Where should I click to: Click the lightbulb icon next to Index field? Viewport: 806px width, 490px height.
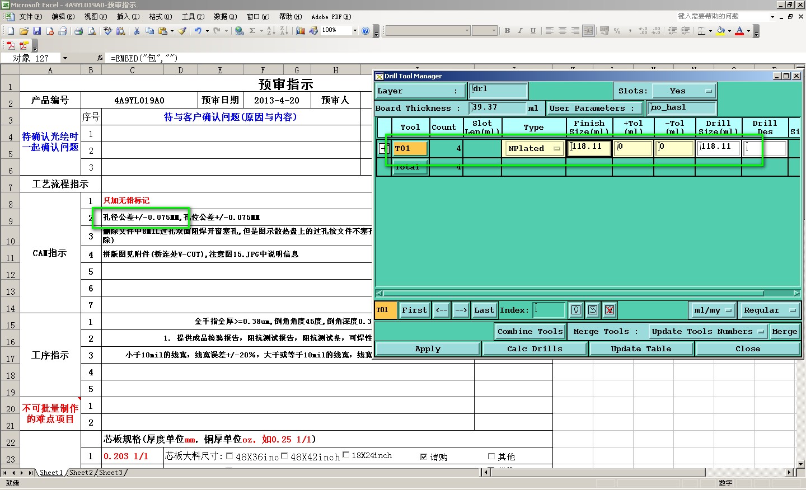(x=576, y=310)
